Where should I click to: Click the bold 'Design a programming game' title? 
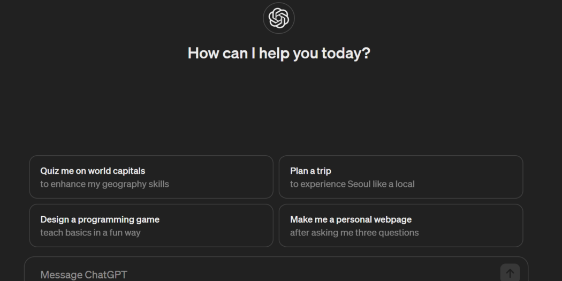point(100,219)
